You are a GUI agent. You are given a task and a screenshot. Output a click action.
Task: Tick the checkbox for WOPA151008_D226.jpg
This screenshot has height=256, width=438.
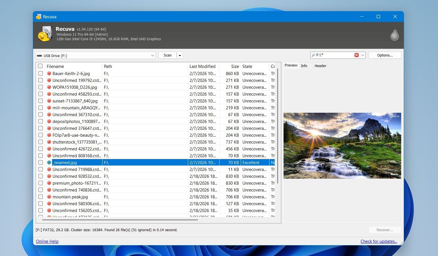pyautogui.click(x=41, y=87)
